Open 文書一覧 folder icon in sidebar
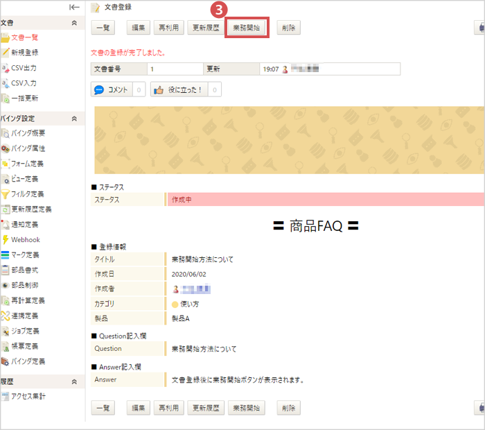The height and width of the screenshot is (430, 485). pos(5,37)
